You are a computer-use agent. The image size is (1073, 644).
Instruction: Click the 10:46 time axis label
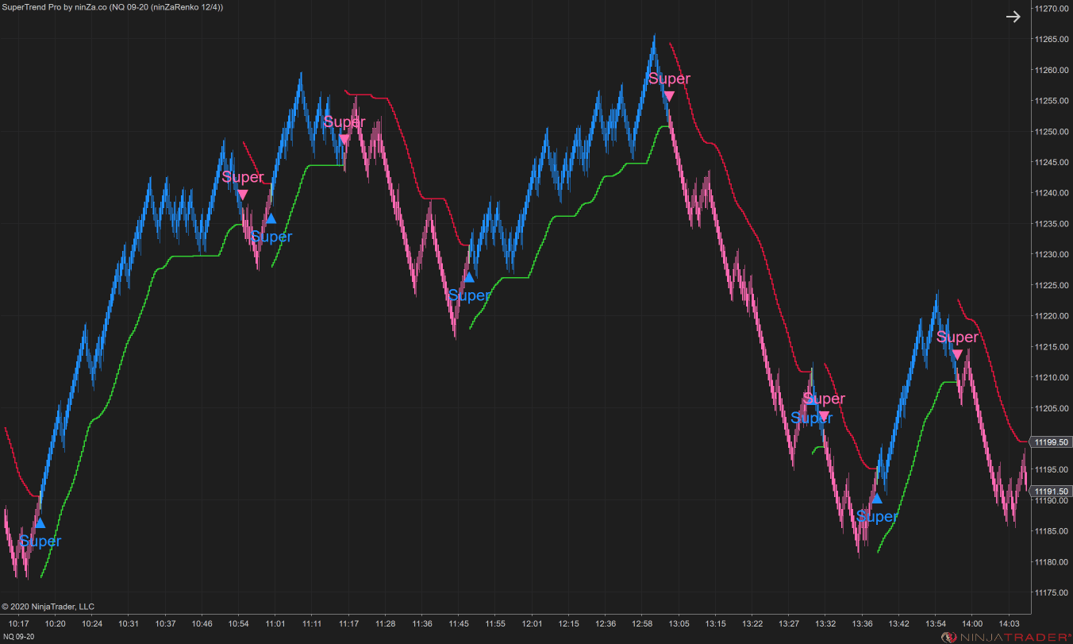click(202, 623)
